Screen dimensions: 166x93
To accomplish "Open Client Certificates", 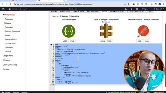I will tap(10, 65).
